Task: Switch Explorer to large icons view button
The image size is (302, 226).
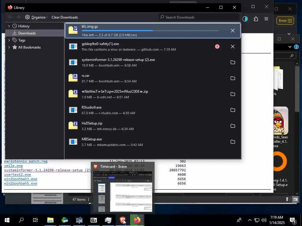Action: click(x=295, y=199)
